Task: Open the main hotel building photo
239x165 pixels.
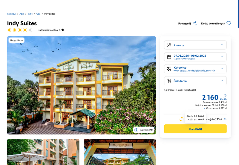Action: point(82,85)
